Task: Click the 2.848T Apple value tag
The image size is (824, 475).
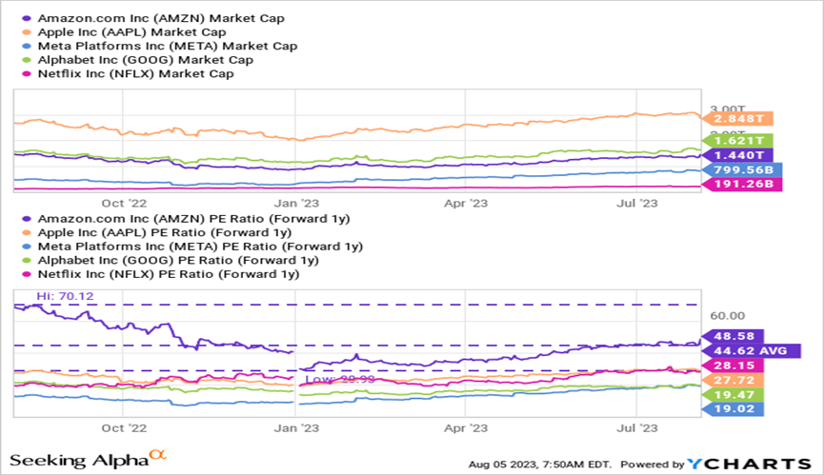Action: click(738, 119)
